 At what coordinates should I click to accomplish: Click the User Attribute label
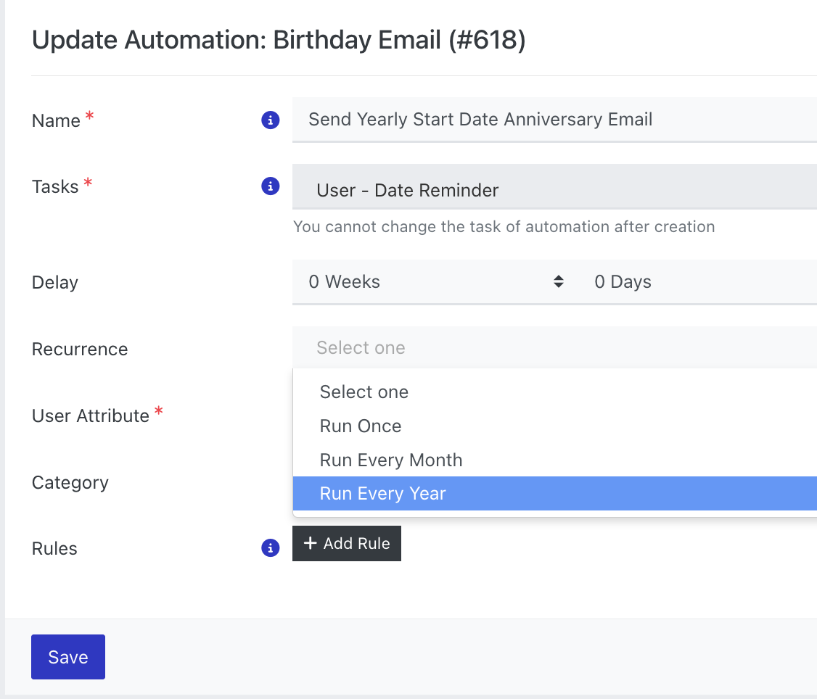91,416
